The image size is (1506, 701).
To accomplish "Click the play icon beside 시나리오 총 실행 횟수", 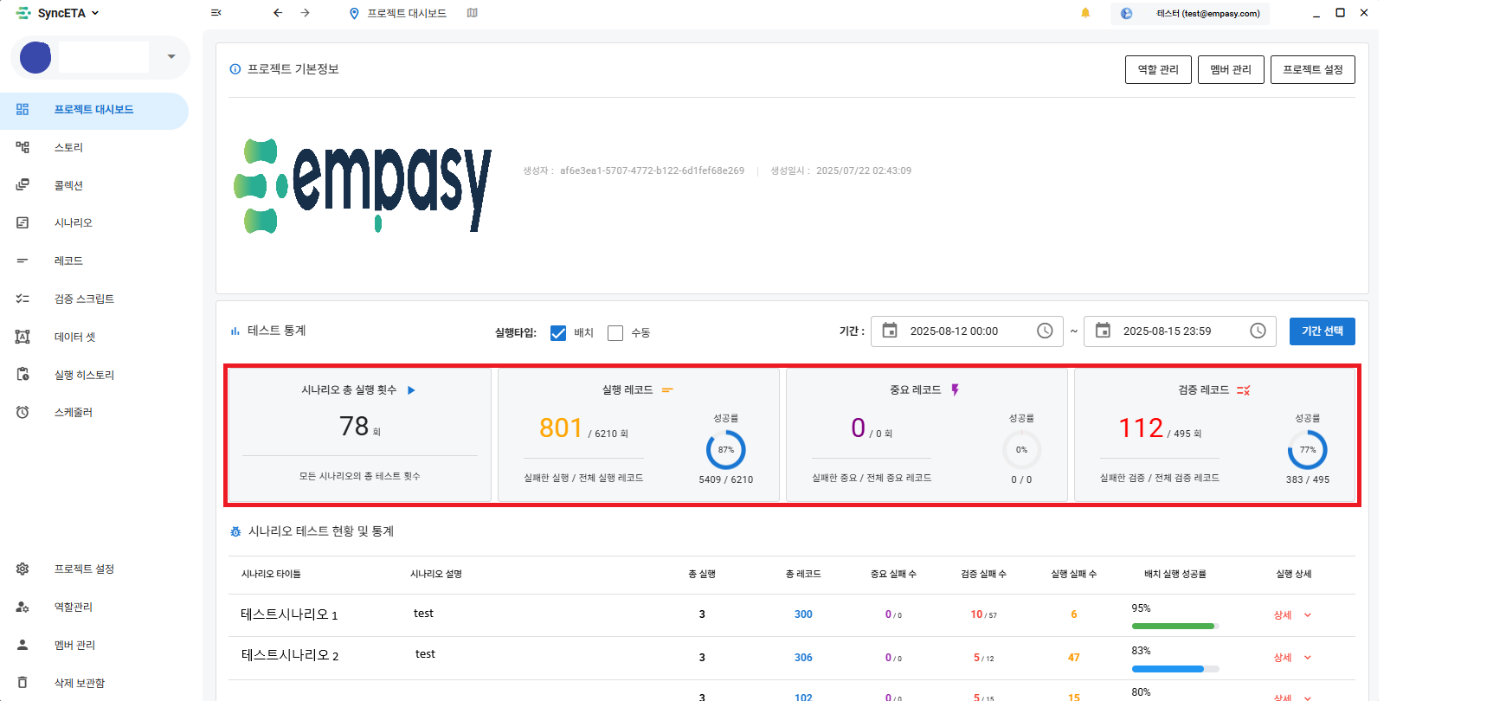I will 411,390.
